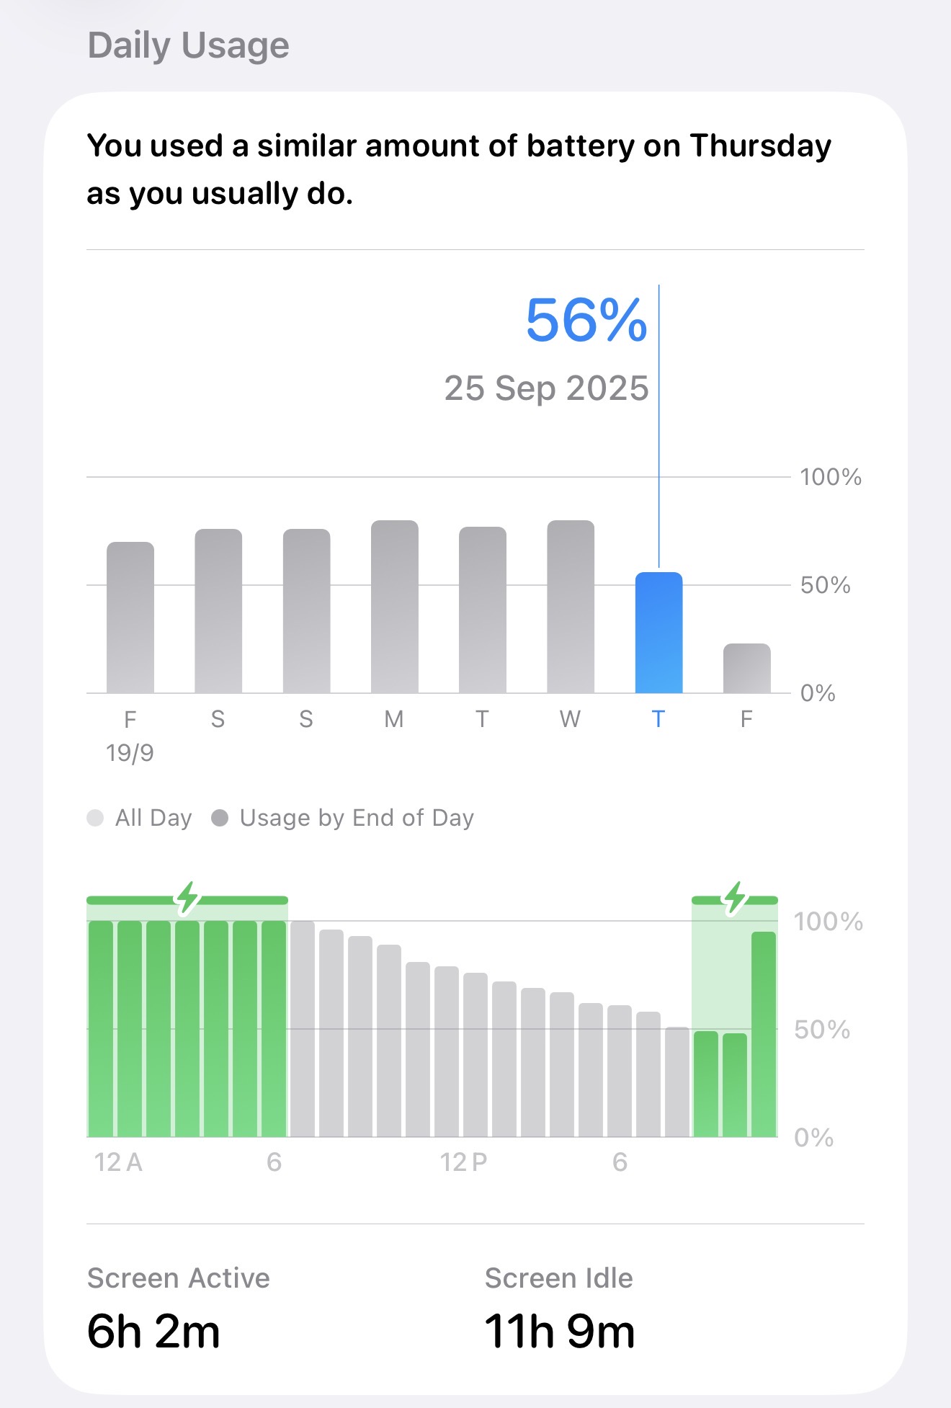Image resolution: width=951 pixels, height=1408 pixels.
Task: Select the blue Thursday usage bar
Action: coord(658,633)
